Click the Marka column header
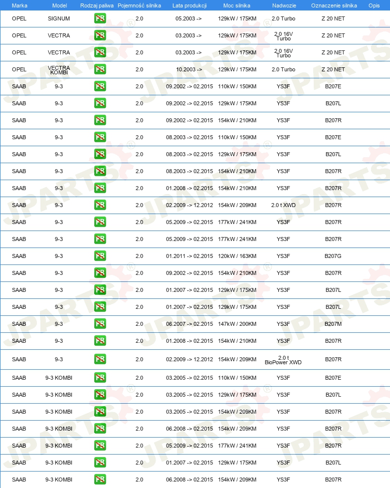Viewport: 390px width, 488px height. (19, 5)
